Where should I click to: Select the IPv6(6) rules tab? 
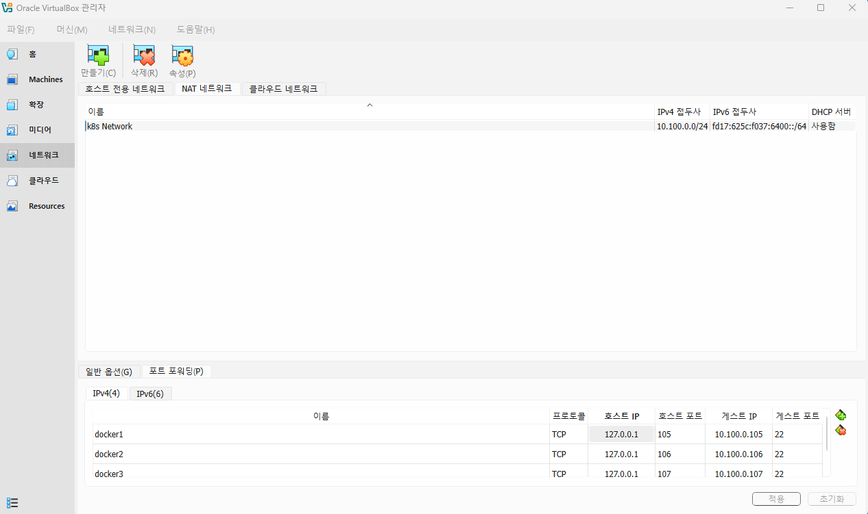pyautogui.click(x=150, y=394)
